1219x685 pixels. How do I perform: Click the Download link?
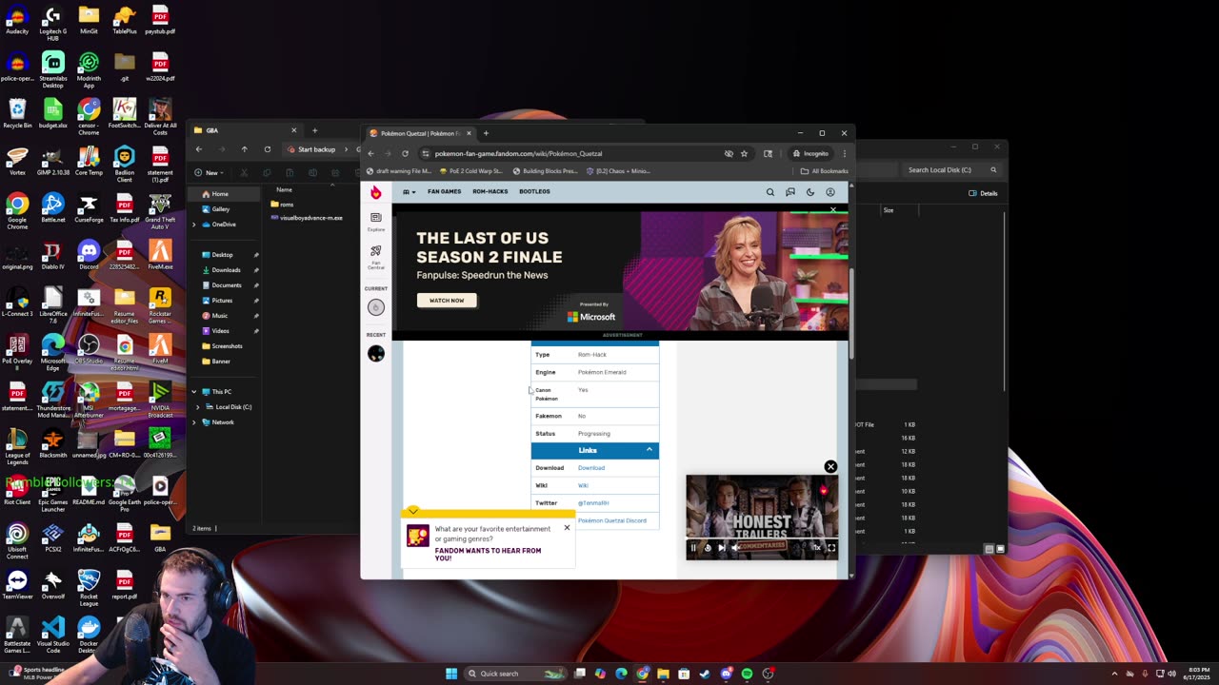tap(591, 468)
